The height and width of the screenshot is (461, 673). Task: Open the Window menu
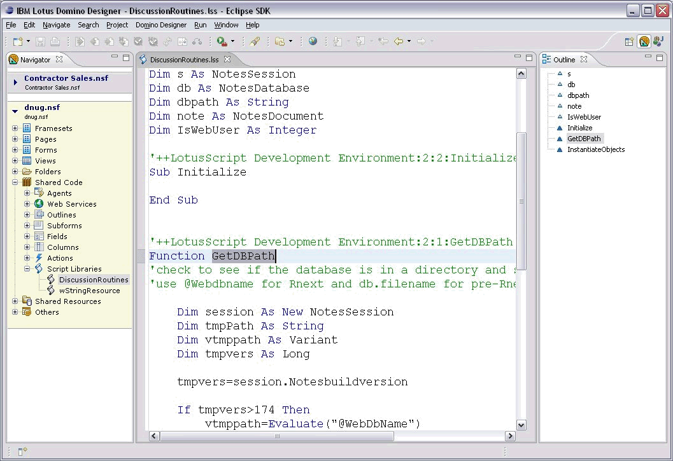point(226,25)
